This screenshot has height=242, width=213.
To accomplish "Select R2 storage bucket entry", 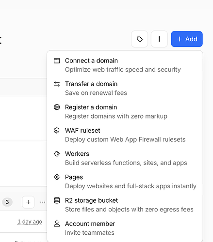I will (x=125, y=205).
